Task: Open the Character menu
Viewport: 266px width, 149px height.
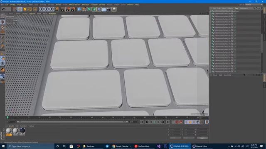Action: click(94, 5)
